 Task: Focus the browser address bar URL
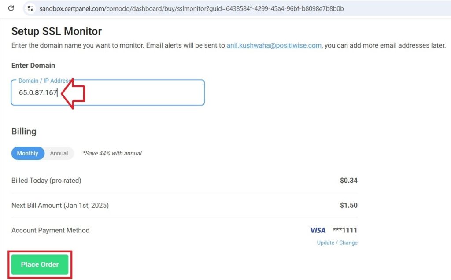click(191, 9)
